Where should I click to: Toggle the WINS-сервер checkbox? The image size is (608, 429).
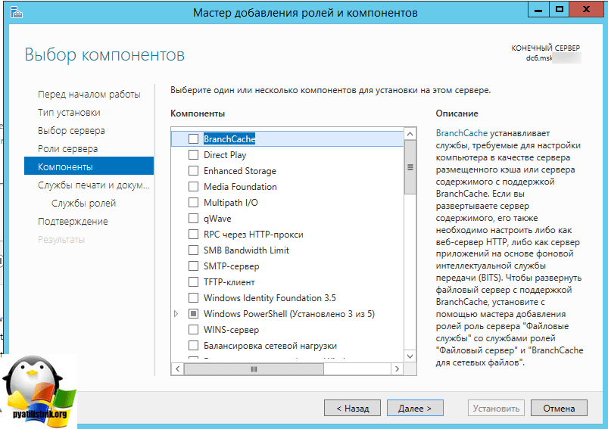coord(194,330)
